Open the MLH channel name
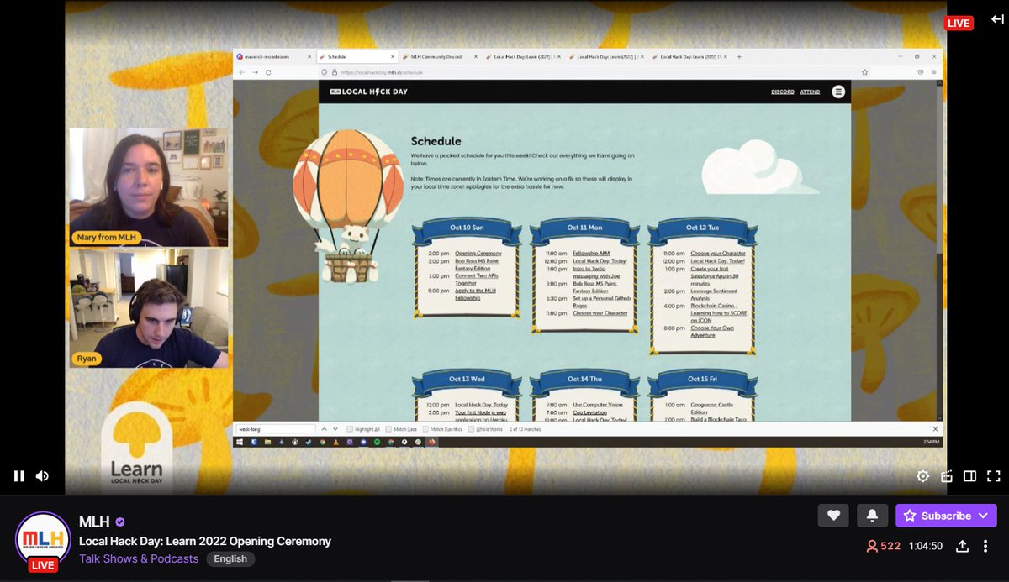Viewport: 1009px width, 582px height. pyautogui.click(x=95, y=522)
